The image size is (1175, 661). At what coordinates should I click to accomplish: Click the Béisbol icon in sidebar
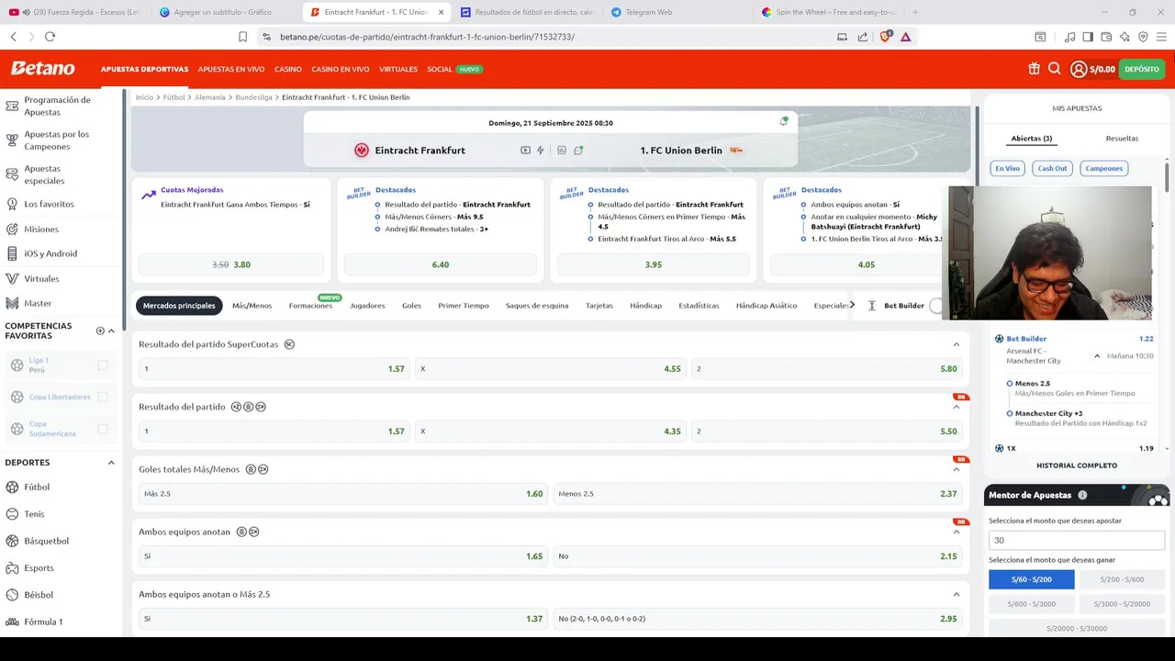click(12, 595)
